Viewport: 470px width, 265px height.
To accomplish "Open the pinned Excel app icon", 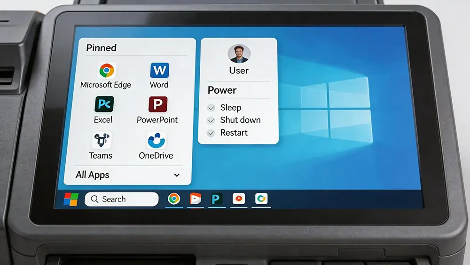I will coord(104,104).
